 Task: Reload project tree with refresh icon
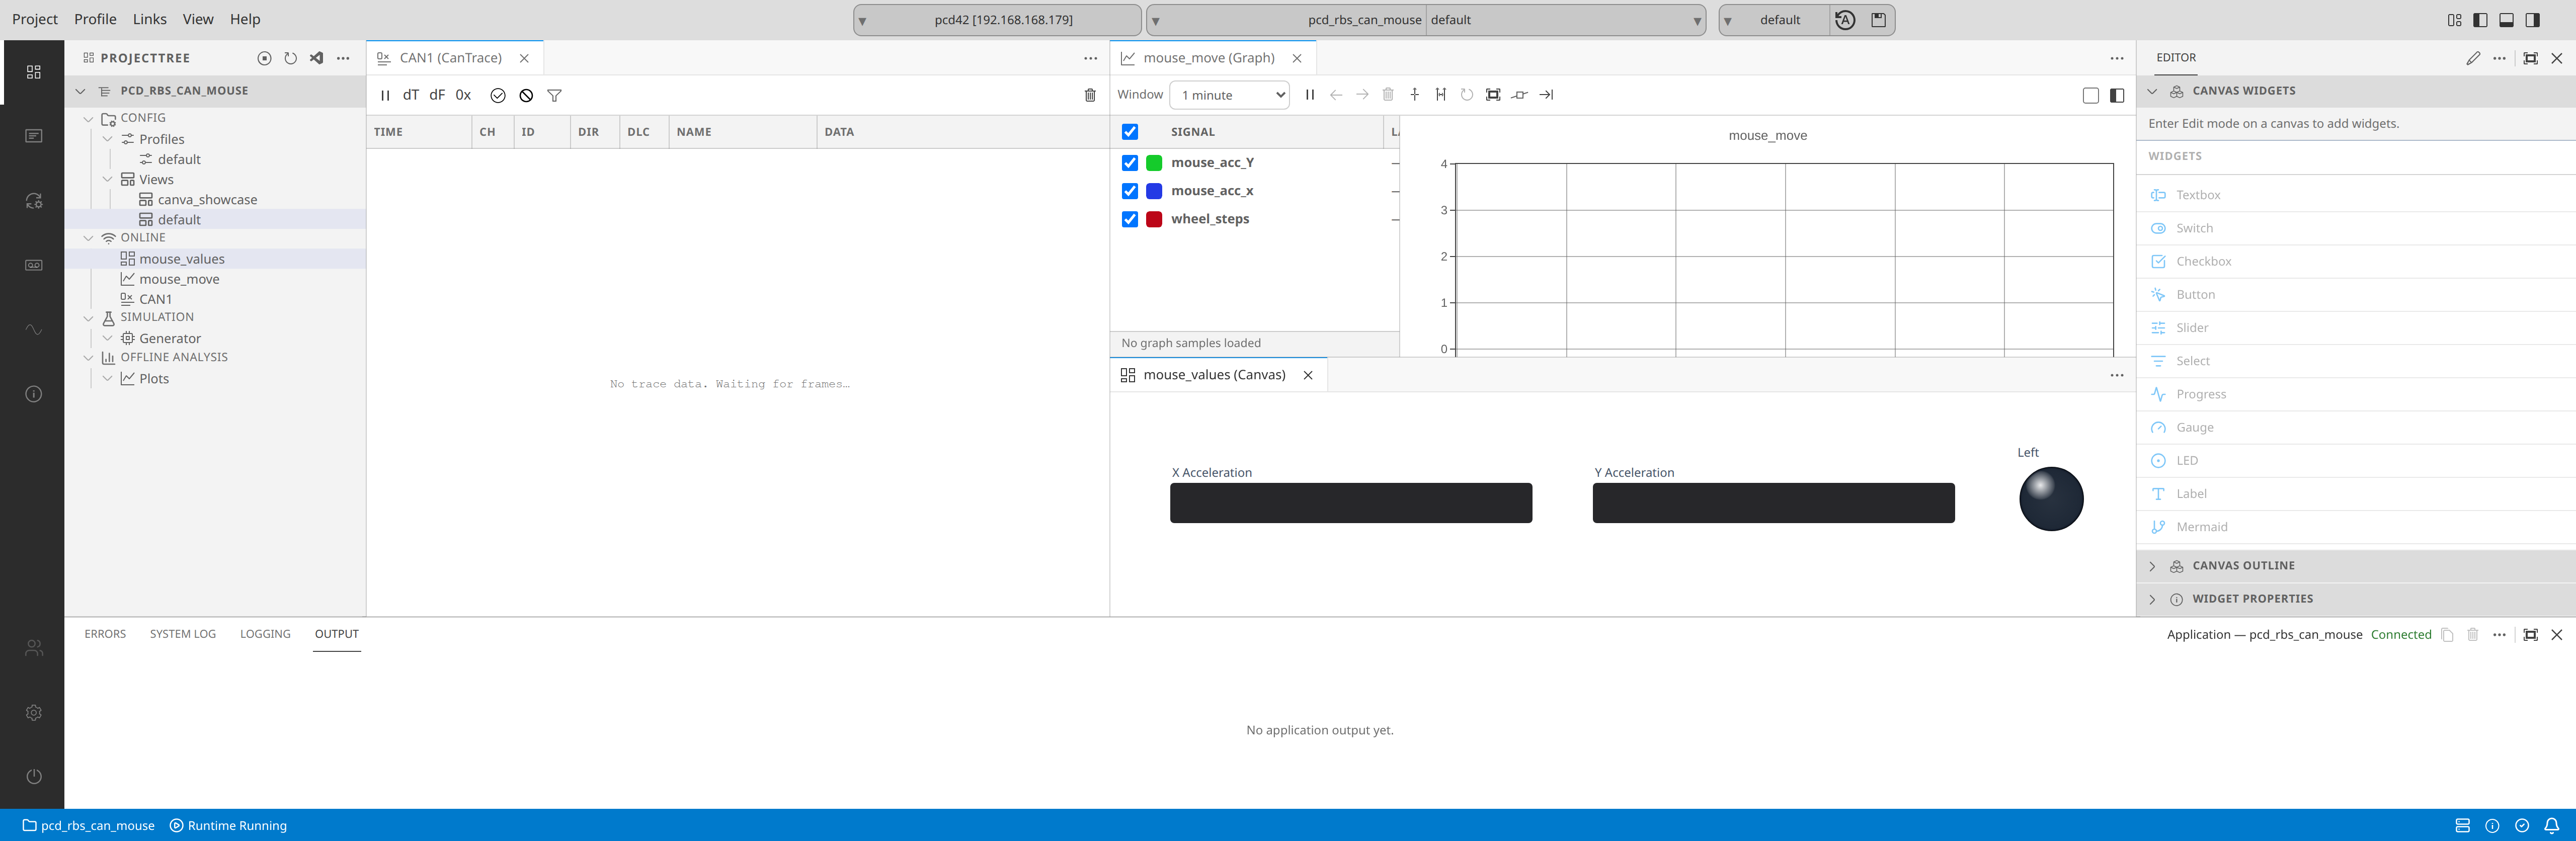290,58
